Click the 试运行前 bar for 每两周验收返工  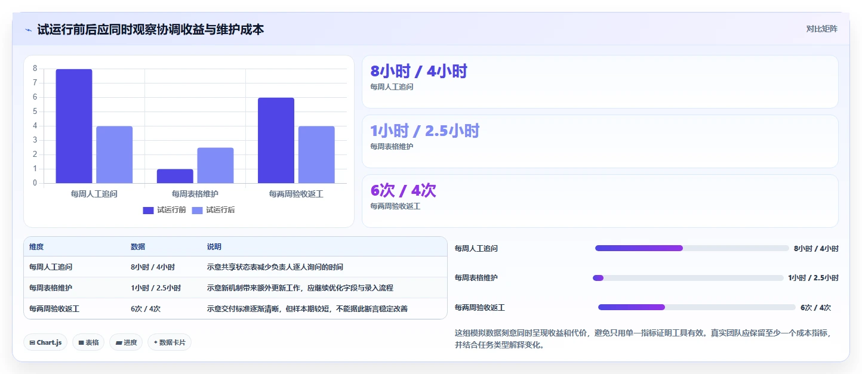point(276,140)
